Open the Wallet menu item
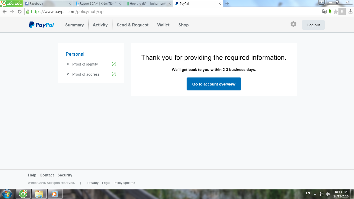354x199 pixels. [163, 25]
